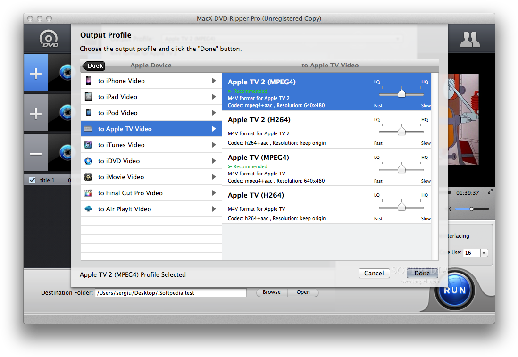
Task: Select to iPad Video category
Action: (151, 97)
